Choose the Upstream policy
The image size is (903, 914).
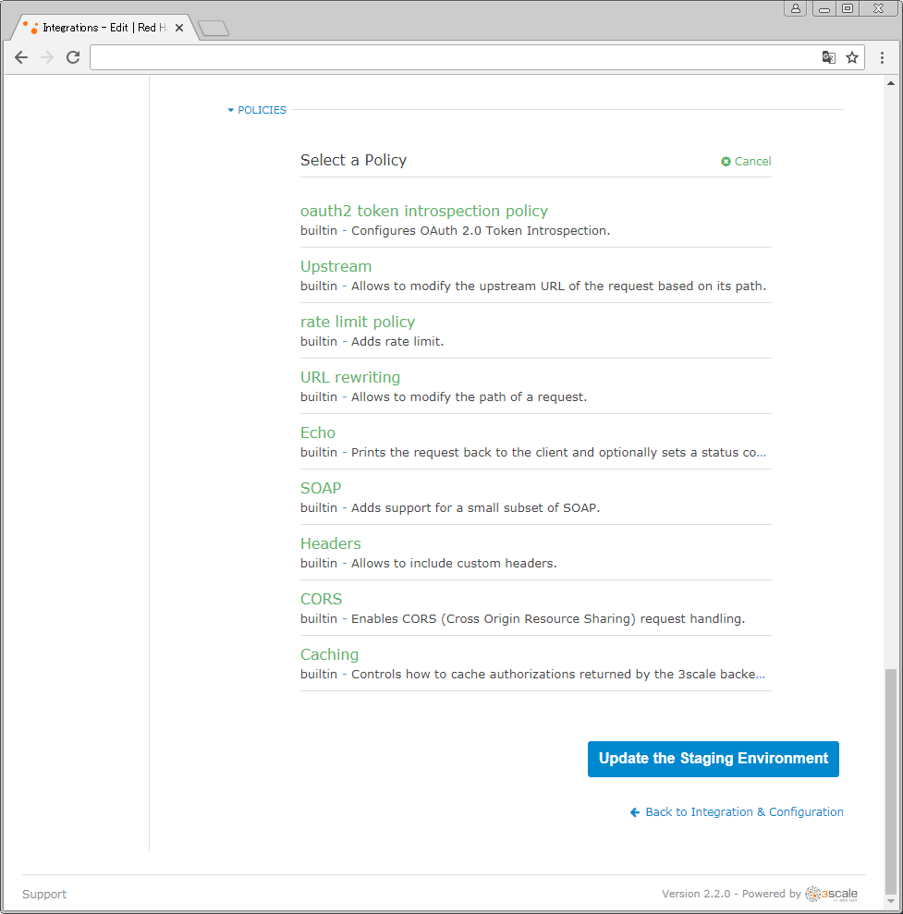point(336,266)
